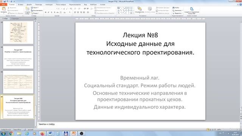242x136 pixels.
Task: Apply Strikethrough (abc) formatting
Action: pos(57,12)
